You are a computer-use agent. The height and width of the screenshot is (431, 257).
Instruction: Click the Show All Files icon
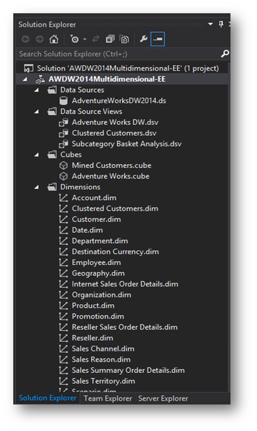(124, 39)
